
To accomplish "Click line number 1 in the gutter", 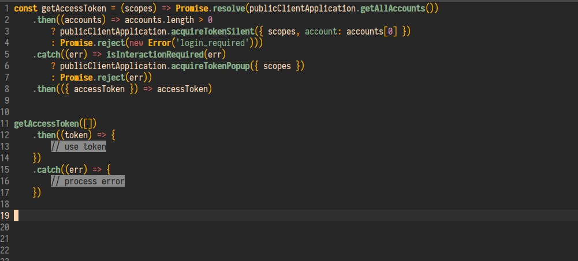I will 6,9.
